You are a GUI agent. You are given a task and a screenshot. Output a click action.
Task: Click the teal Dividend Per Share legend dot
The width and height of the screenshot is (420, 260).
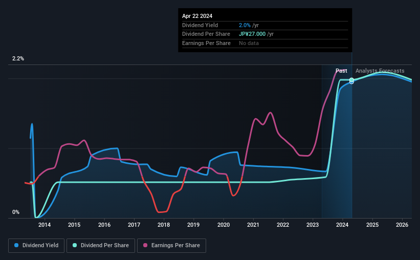[x=75, y=245]
